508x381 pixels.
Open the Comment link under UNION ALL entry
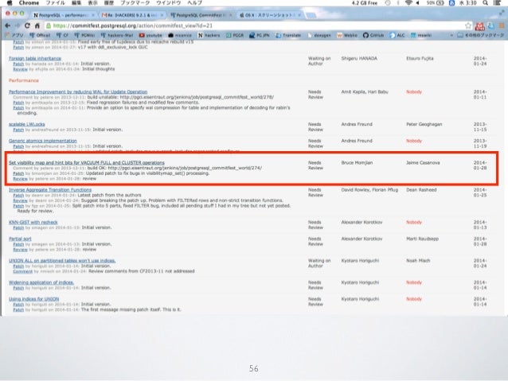click(22, 271)
